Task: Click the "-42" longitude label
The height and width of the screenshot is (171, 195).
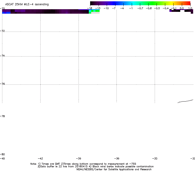Action: pyautogui.click(x=40, y=158)
